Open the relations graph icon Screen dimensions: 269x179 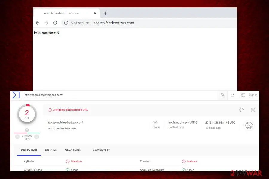click(253, 110)
